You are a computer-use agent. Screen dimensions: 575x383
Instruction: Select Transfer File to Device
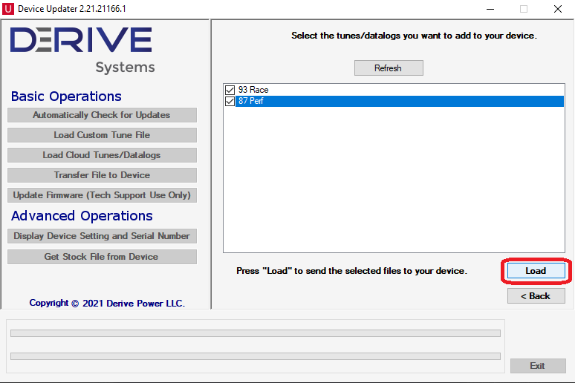pos(102,175)
